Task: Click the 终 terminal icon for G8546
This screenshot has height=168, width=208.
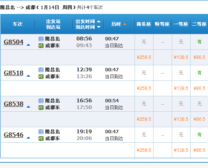Action: point(41,139)
